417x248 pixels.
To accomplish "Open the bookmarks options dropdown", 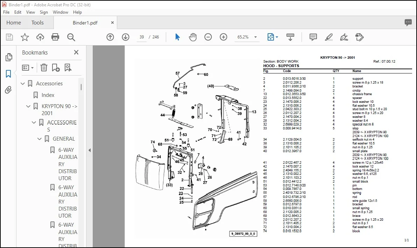I will pos(28,68).
